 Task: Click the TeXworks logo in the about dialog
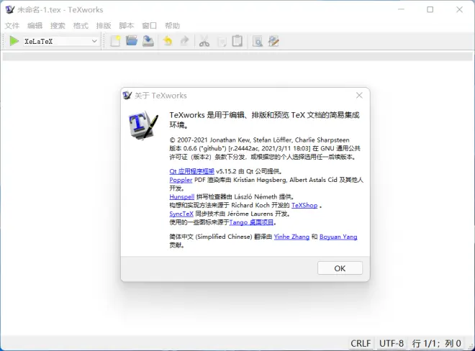(143, 124)
